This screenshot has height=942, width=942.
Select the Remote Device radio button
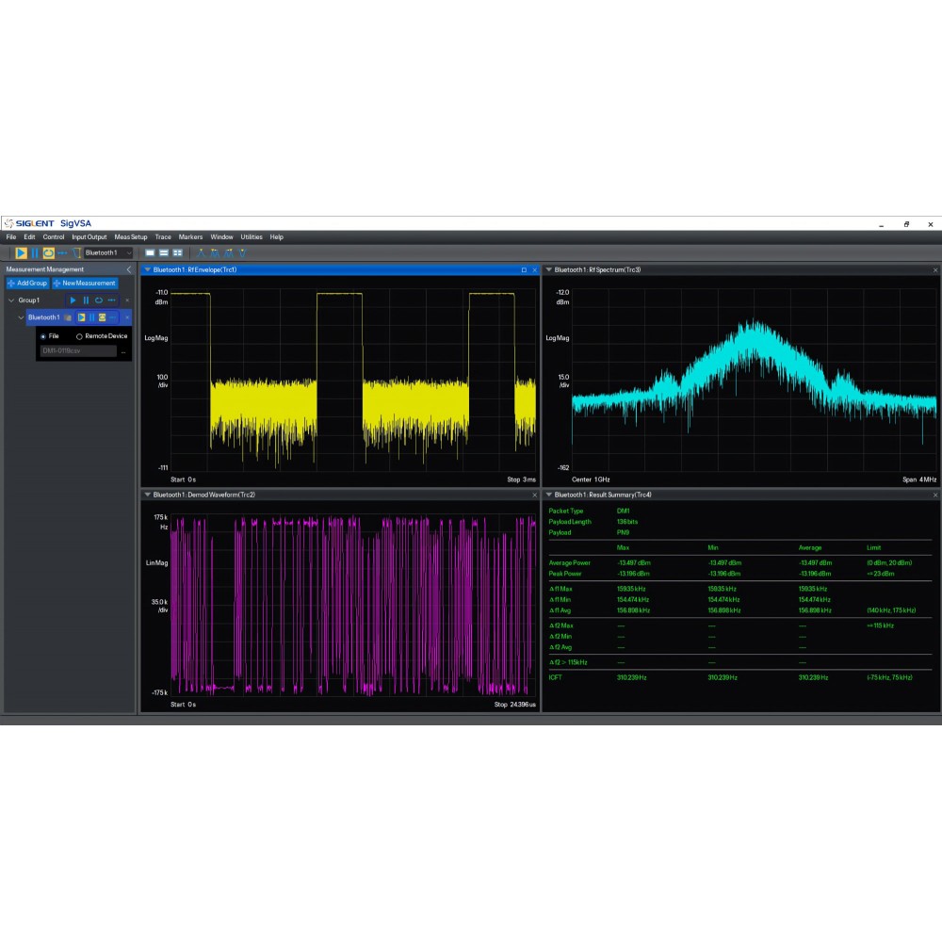pos(79,336)
